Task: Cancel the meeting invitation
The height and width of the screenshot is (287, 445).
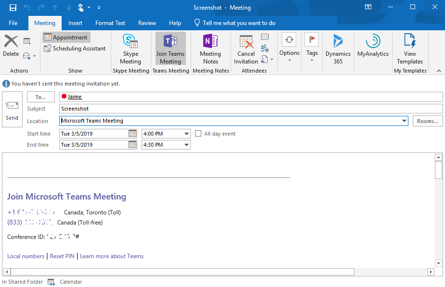Action: coord(246,48)
